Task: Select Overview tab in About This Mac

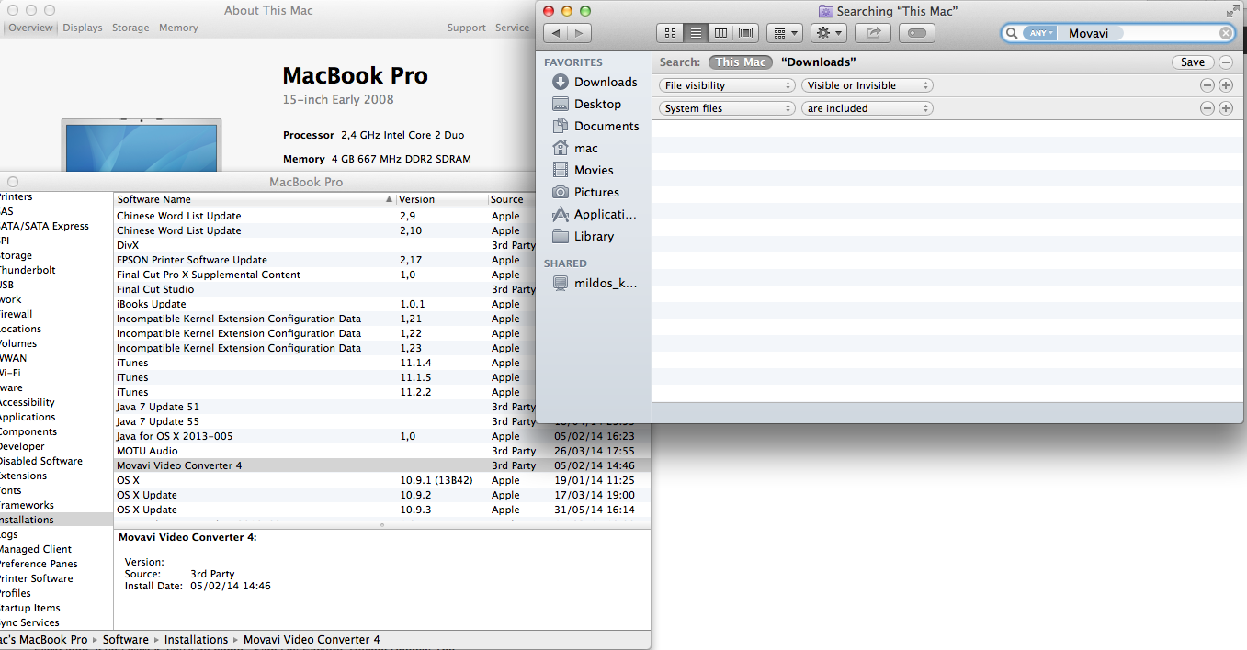Action: point(30,28)
